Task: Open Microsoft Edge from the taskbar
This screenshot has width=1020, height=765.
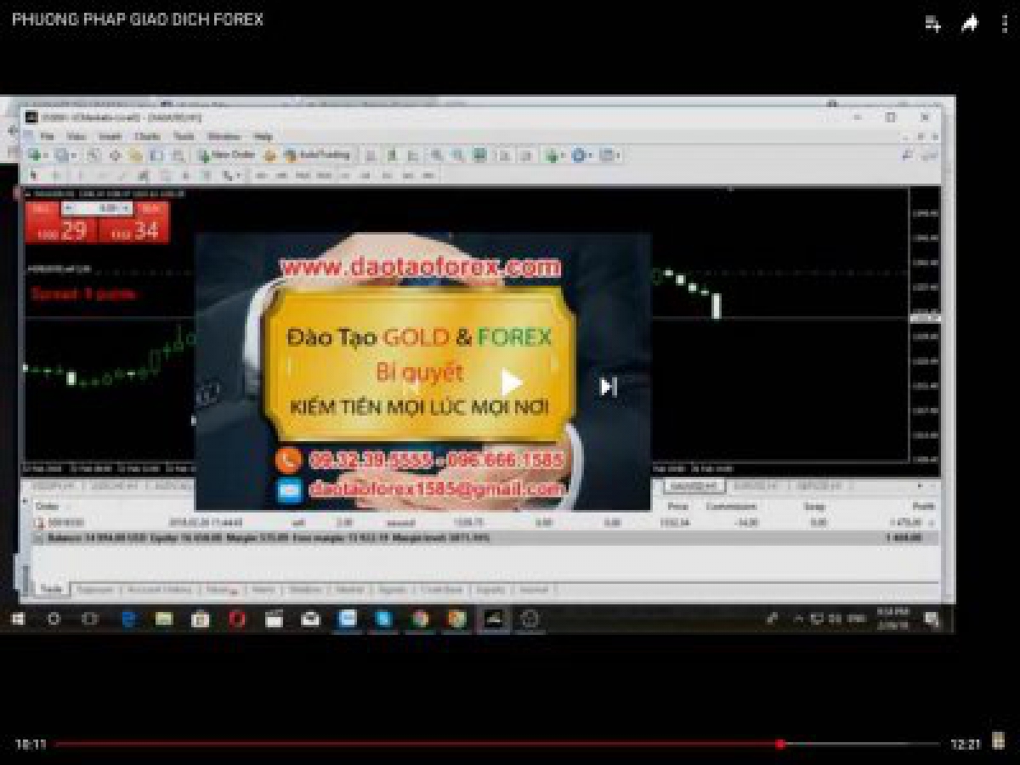Action: (x=127, y=620)
